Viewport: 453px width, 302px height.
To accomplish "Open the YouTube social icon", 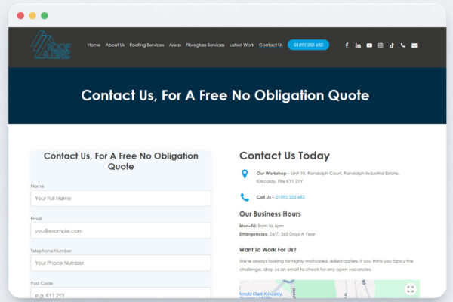I will pos(369,45).
